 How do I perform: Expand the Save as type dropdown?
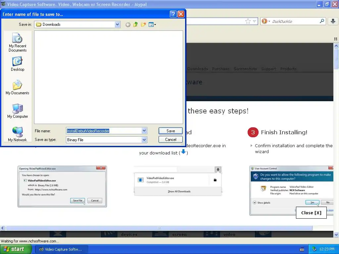(144, 140)
